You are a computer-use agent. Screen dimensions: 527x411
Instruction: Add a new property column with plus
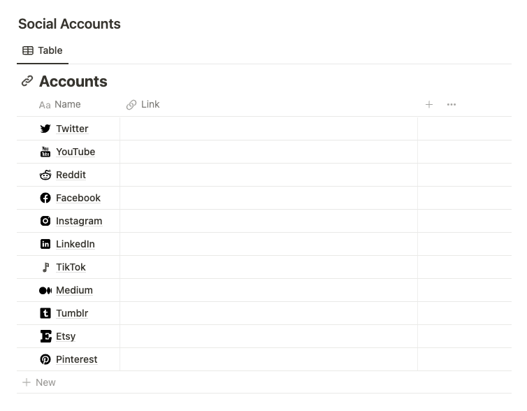coord(429,105)
